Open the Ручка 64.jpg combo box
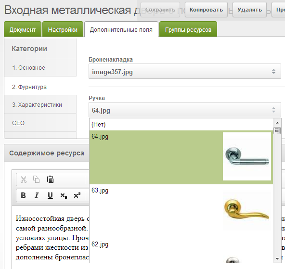The width and height of the screenshot is (285, 269). click(x=185, y=110)
